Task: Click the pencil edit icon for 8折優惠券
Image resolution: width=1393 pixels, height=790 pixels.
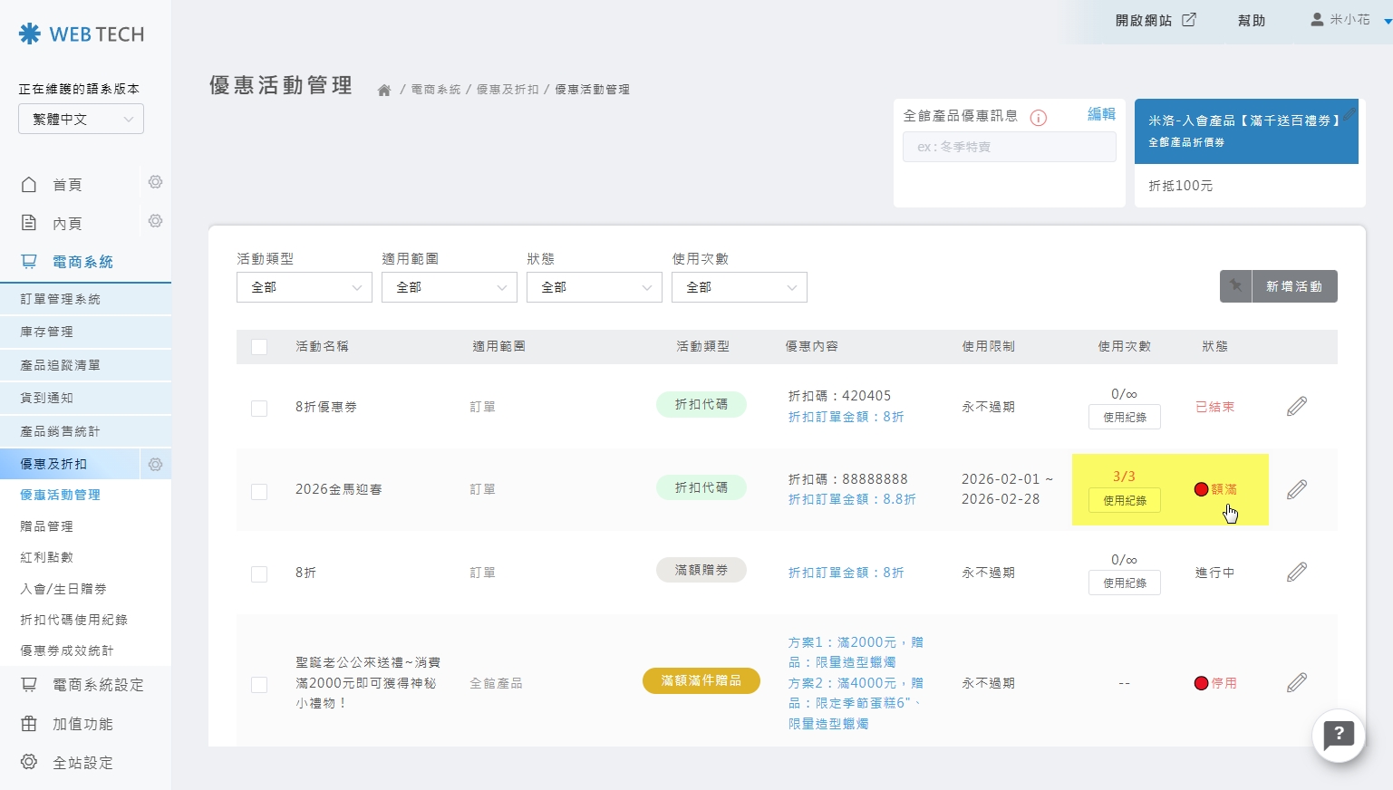Action: 1297,407
